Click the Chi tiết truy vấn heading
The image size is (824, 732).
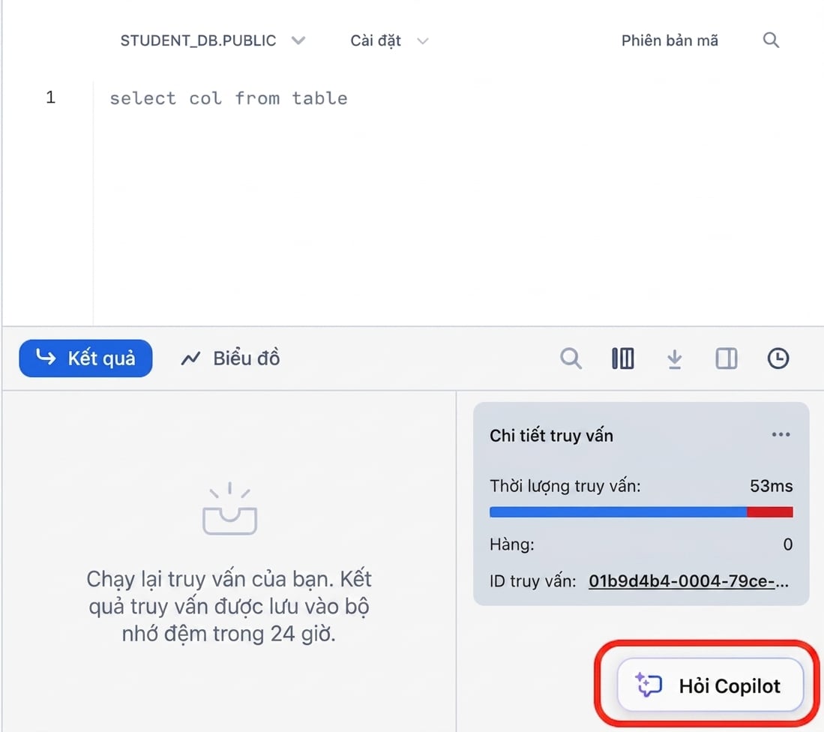tap(551, 436)
